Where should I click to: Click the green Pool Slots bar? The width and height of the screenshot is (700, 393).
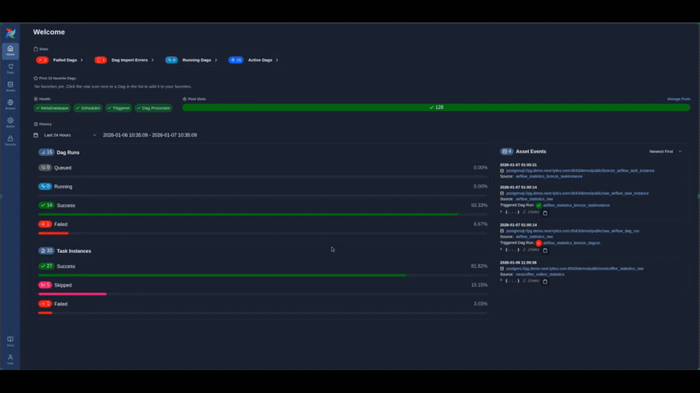point(435,107)
